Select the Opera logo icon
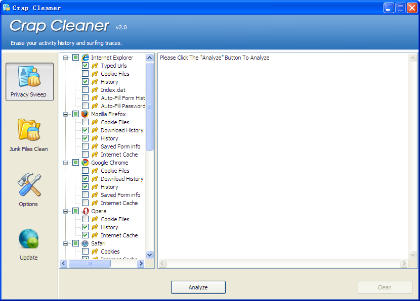420x301 pixels. (x=85, y=211)
